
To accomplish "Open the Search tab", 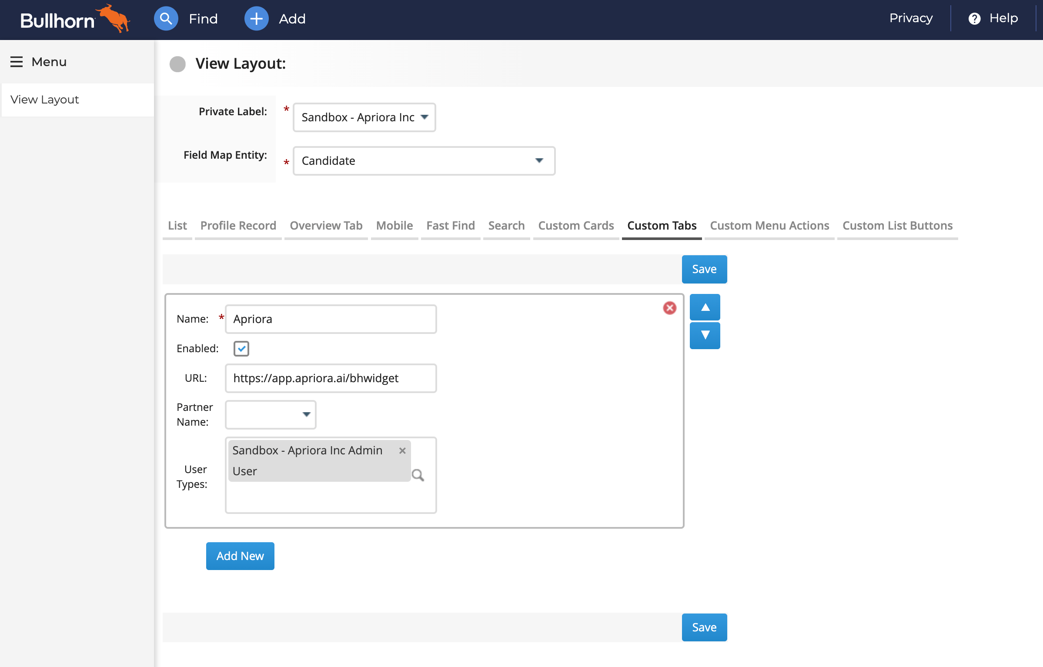I will coord(506,226).
